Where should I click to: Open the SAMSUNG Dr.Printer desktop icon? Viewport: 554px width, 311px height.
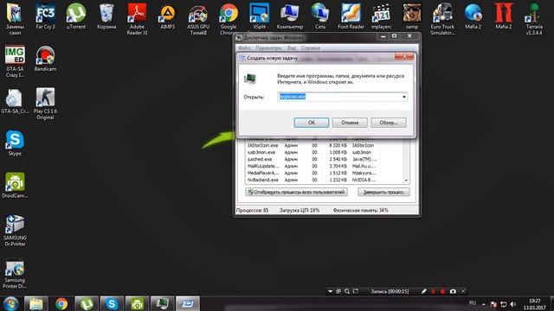(15, 230)
